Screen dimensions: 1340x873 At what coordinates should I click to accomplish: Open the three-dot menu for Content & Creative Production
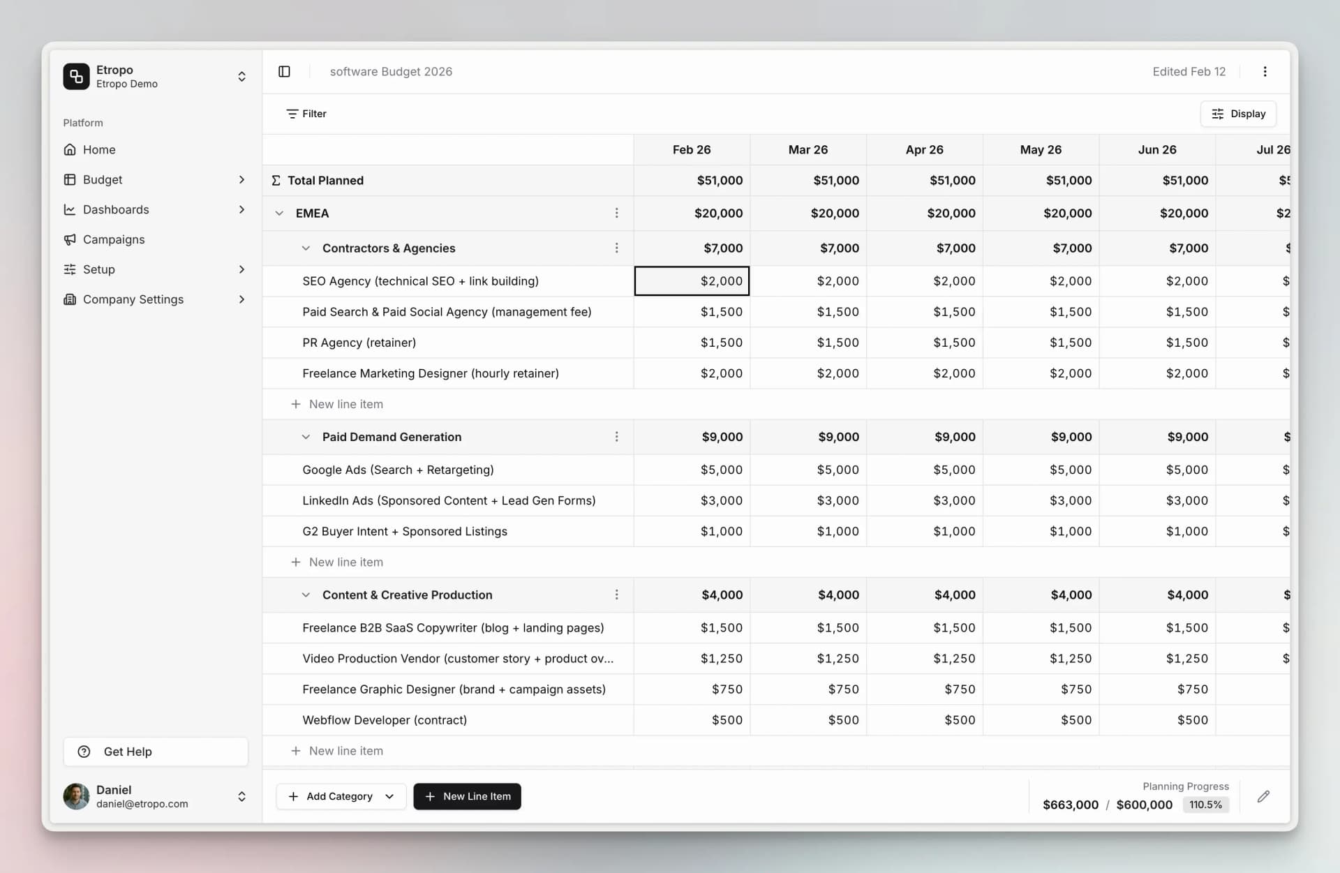pyautogui.click(x=617, y=595)
